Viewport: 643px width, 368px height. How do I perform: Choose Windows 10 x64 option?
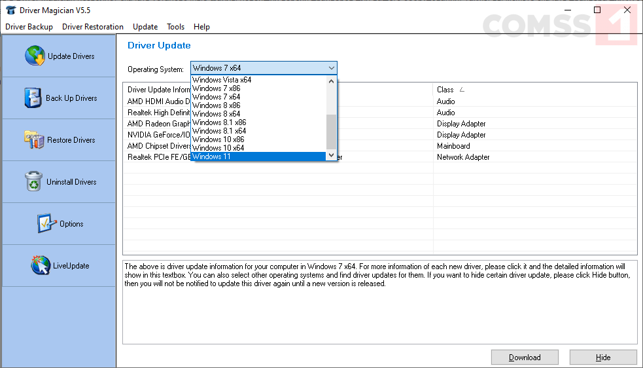tap(259, 148)
